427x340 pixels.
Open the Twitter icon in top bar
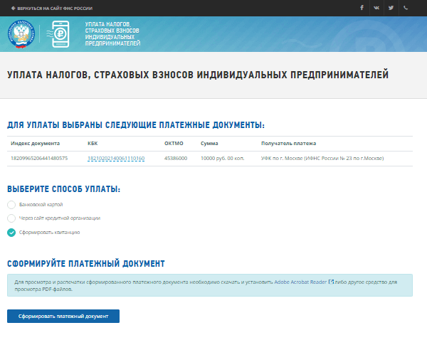tap(391, 8)
